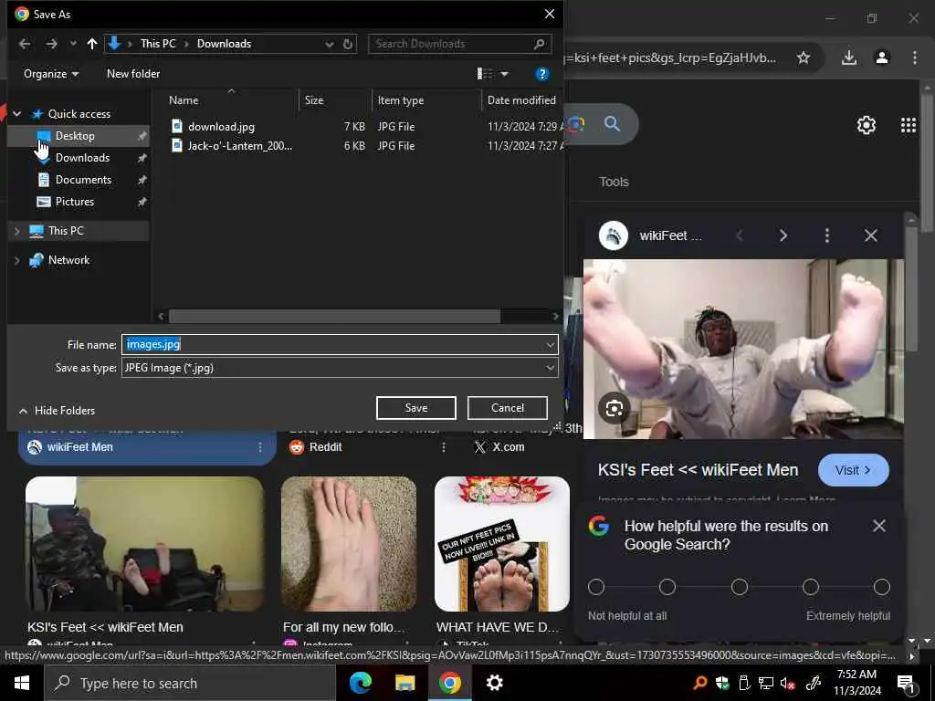Click the Visit button
The height and width of the screenshot is (701, 935).
854,470
